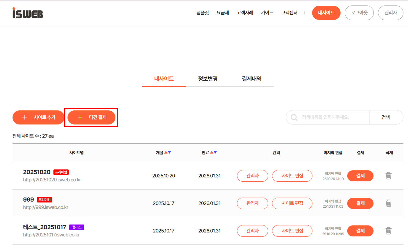Open the http://20251020.isweb.co.kr link
408x245 pixels.
pos(52,180)
